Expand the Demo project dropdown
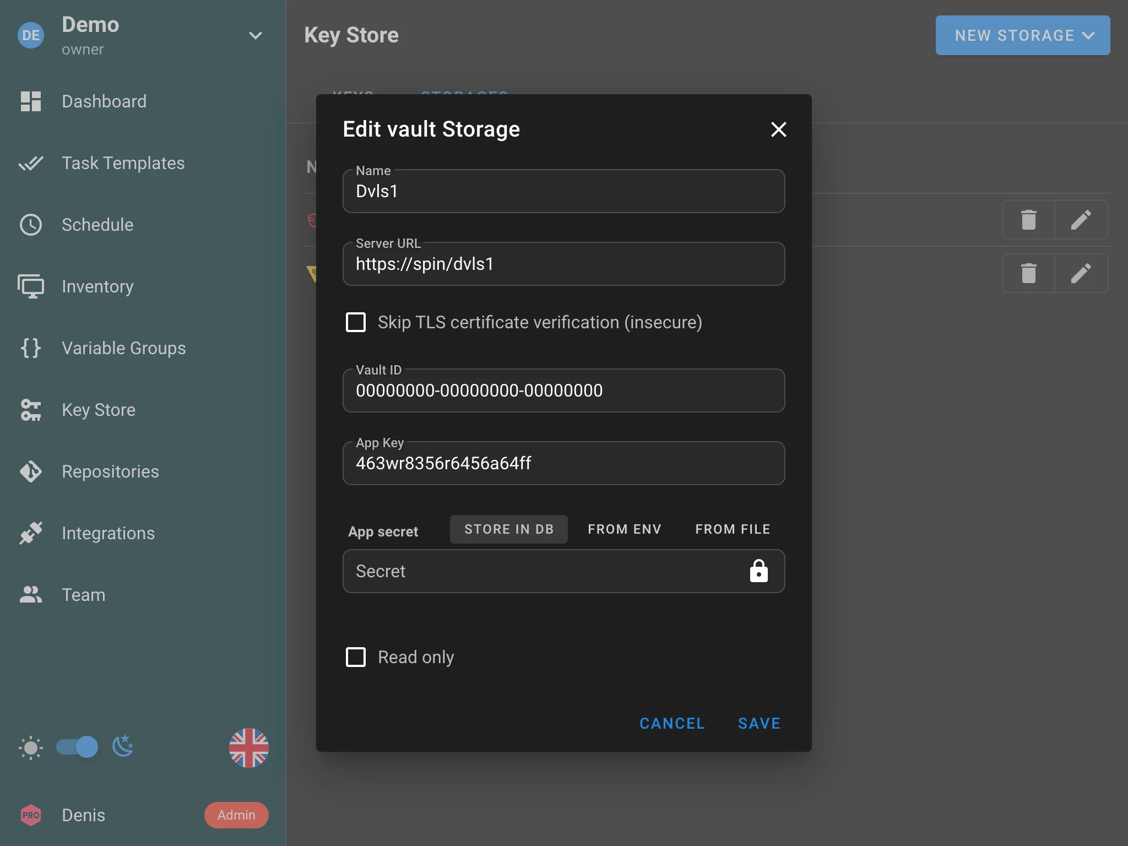The height and width of the screenshot is (846, 1128). coord(255,36)
